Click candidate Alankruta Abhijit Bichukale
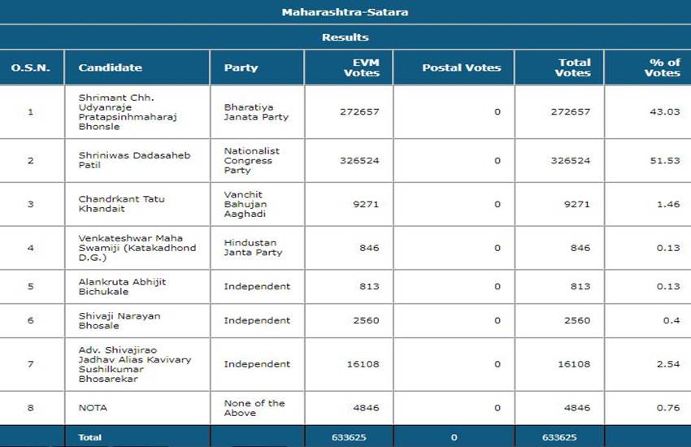Viewport: 691px width, 447px height. point(122,286)
